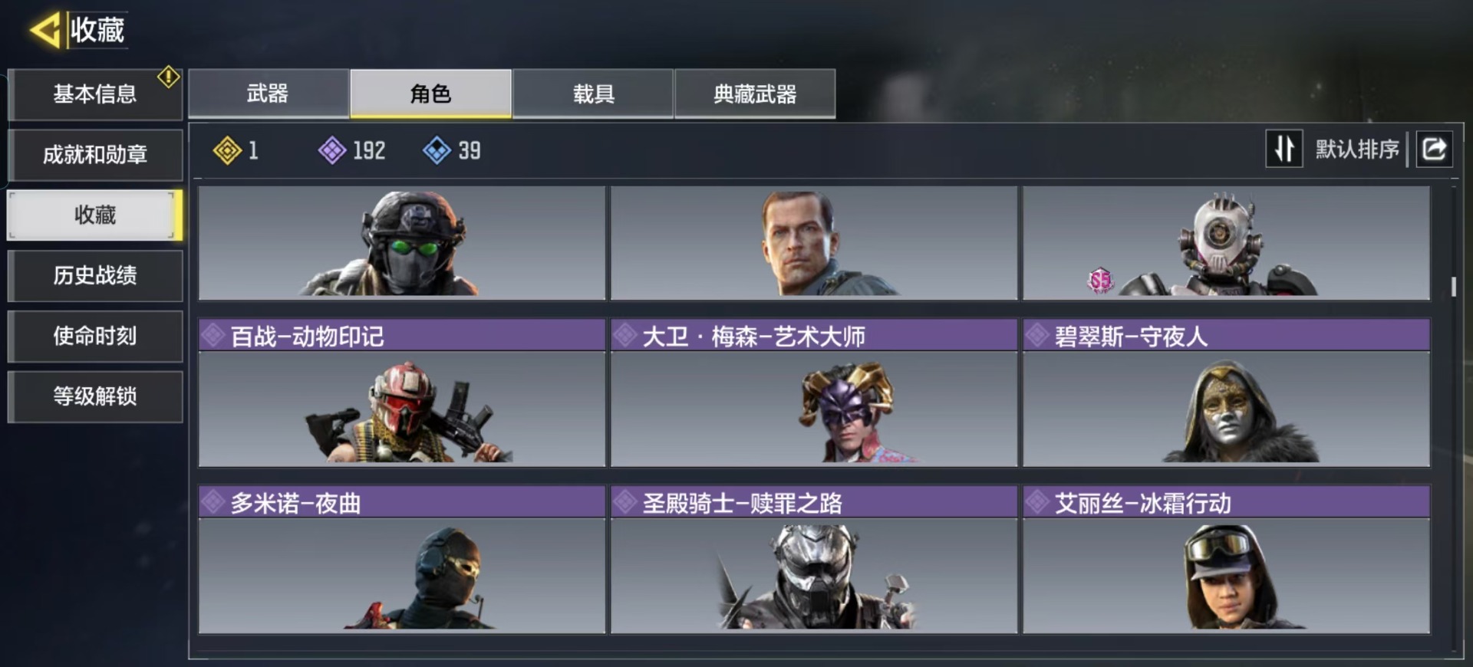Select the 艾丽丝-冰霜行动 character card
1473x667 pixels.
coord(1226,560)
